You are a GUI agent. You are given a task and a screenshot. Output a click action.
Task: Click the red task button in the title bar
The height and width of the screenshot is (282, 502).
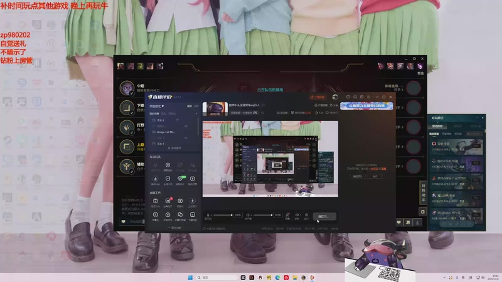318,97
